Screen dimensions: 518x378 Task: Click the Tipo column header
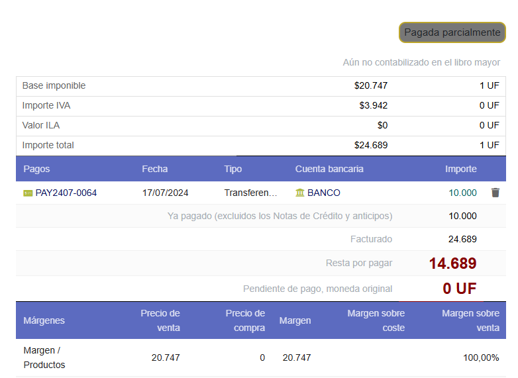233,169
